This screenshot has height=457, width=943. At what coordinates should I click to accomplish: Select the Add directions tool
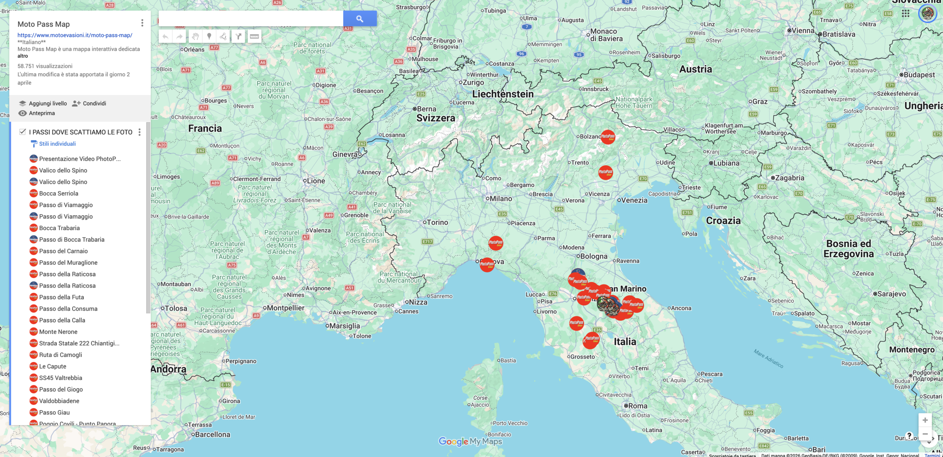point(239,36)
